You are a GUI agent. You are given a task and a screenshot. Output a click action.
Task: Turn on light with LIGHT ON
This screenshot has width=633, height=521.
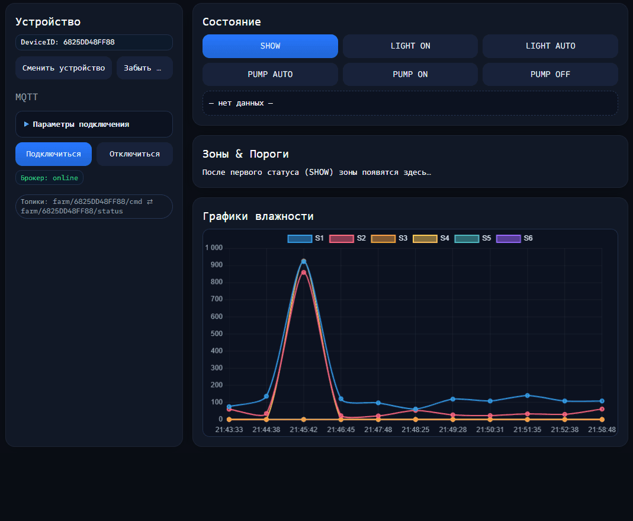[410, 46]
